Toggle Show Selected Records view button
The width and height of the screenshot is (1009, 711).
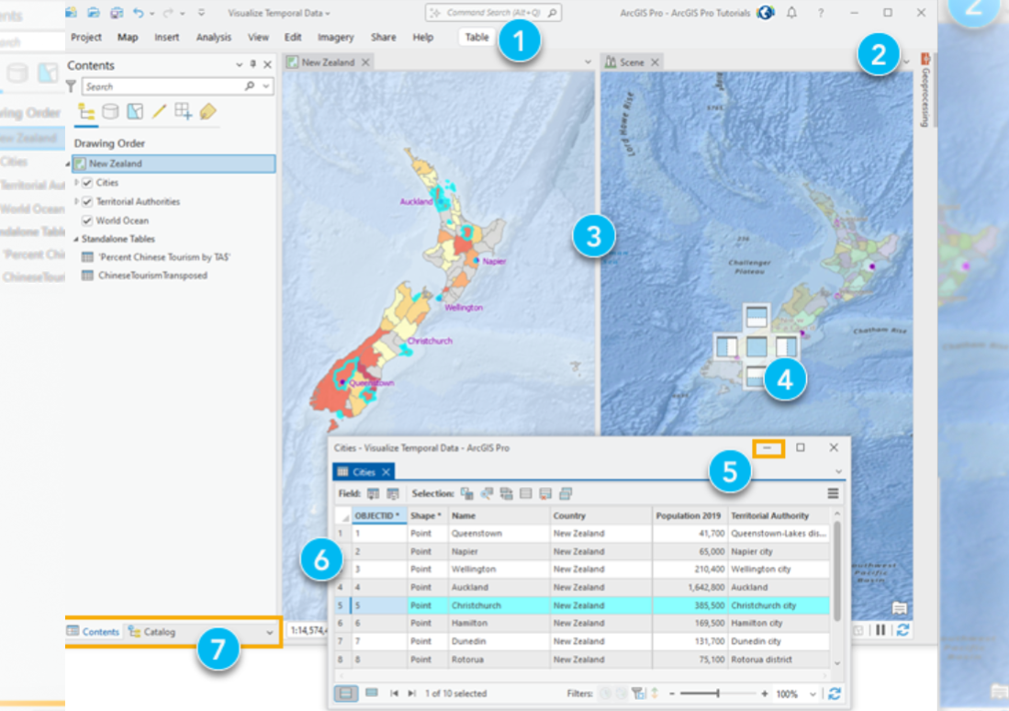371,693
